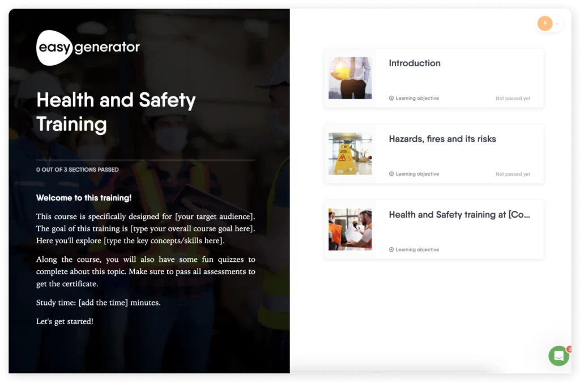Click the Hazards card's Learning objective label
Viewport: 580px width, 382px height.
417,174
